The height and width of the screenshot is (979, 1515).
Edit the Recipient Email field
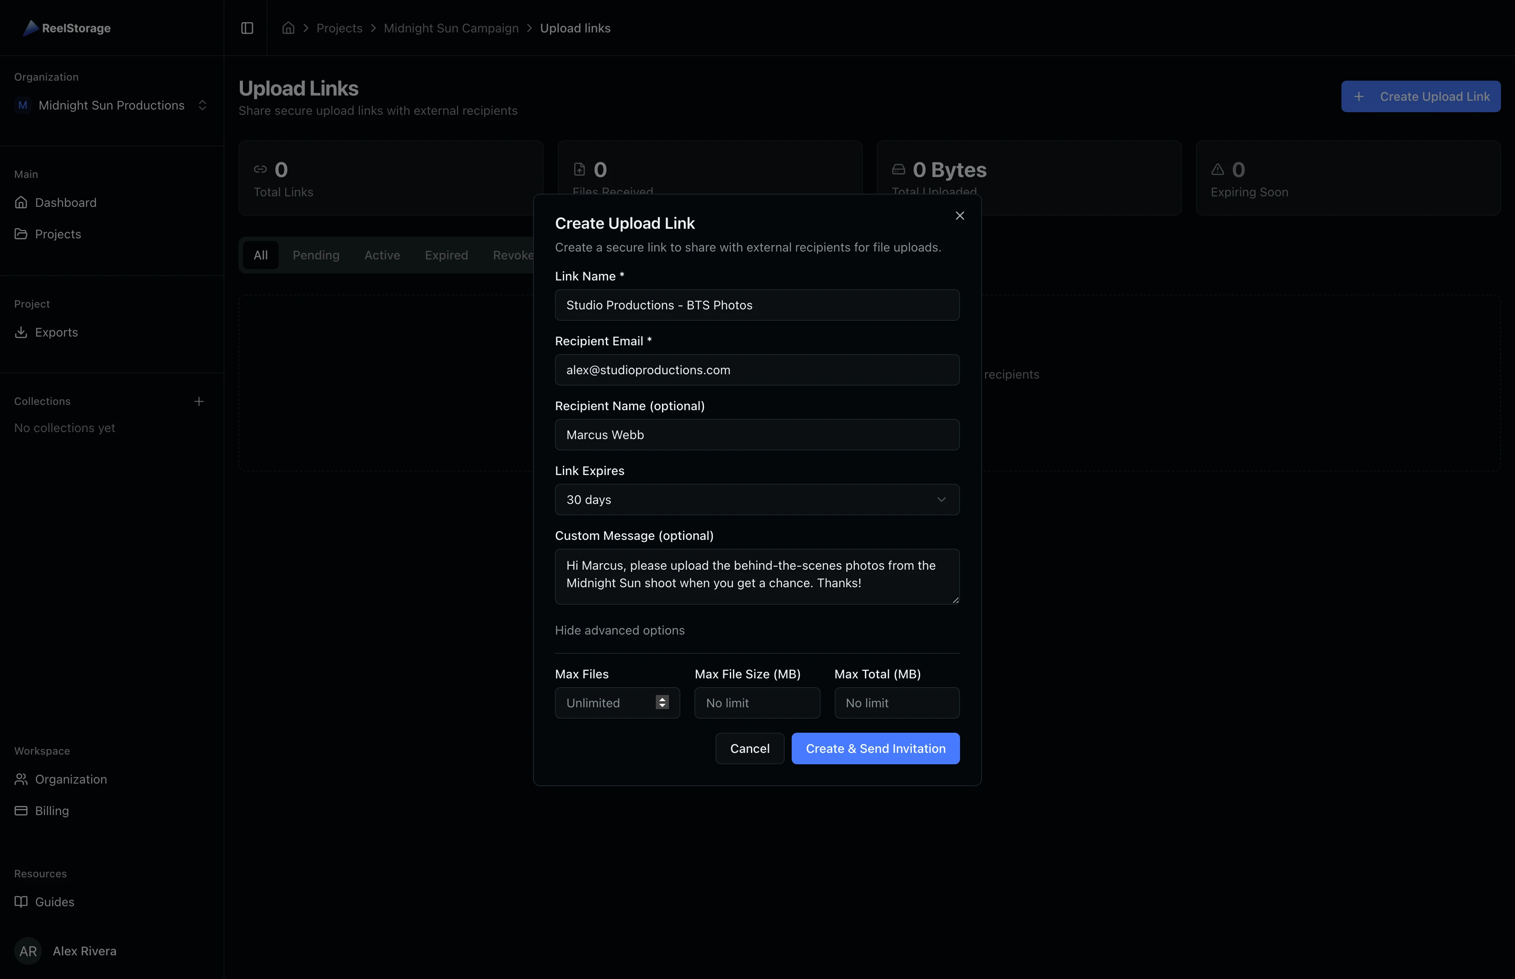pyautogui.click(x=757, y=370)
